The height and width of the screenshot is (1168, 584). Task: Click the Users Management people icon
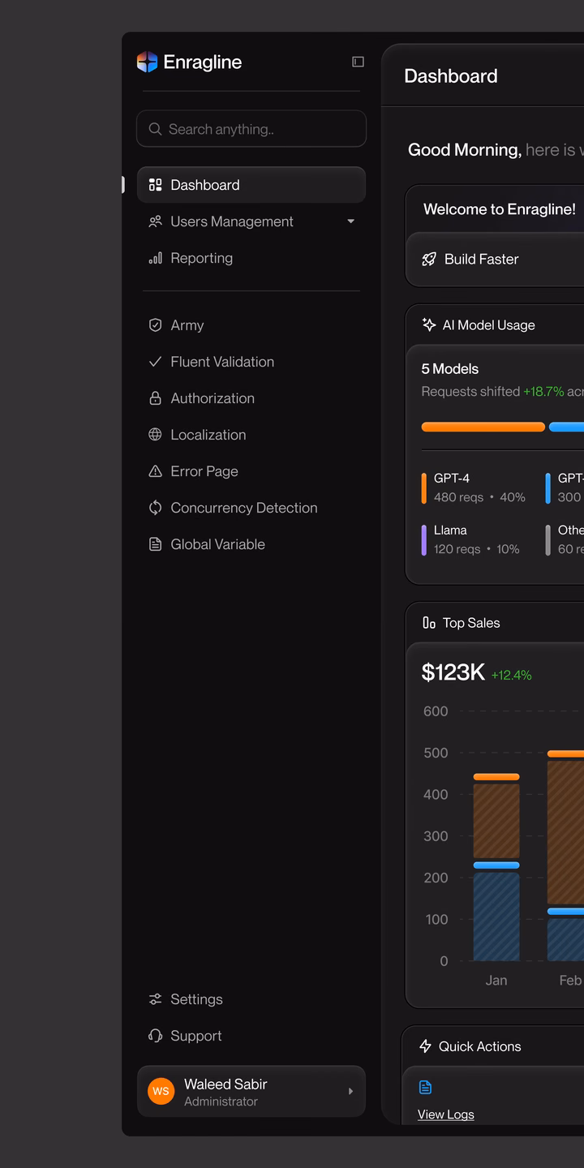[155, 221]
